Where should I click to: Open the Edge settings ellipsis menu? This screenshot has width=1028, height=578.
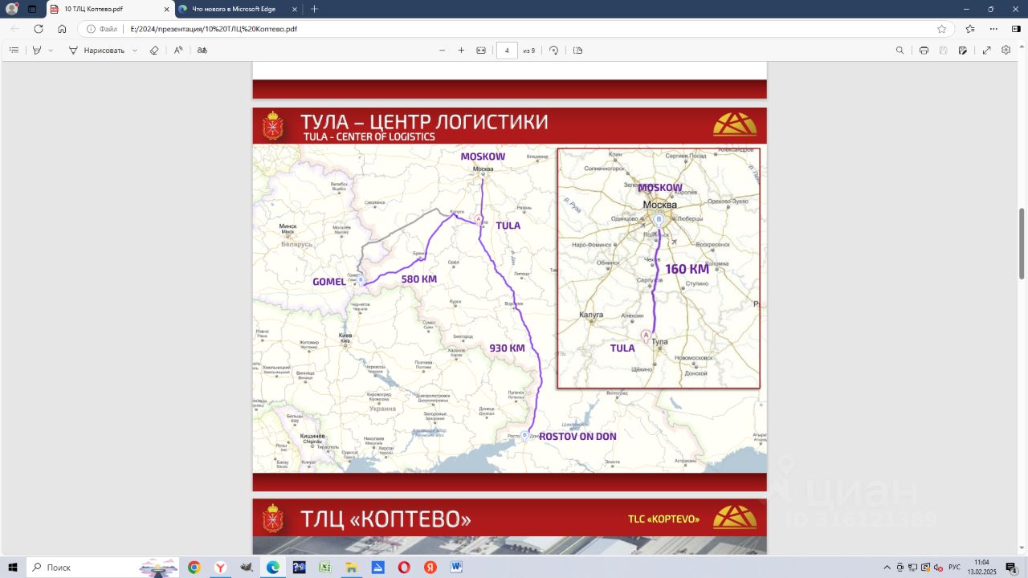click(x=994, y=28)
